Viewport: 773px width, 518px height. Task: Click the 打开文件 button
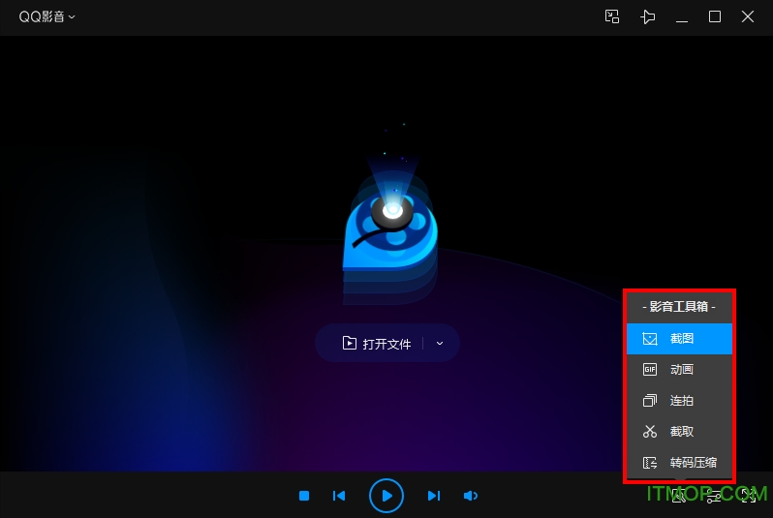point(377,344)
